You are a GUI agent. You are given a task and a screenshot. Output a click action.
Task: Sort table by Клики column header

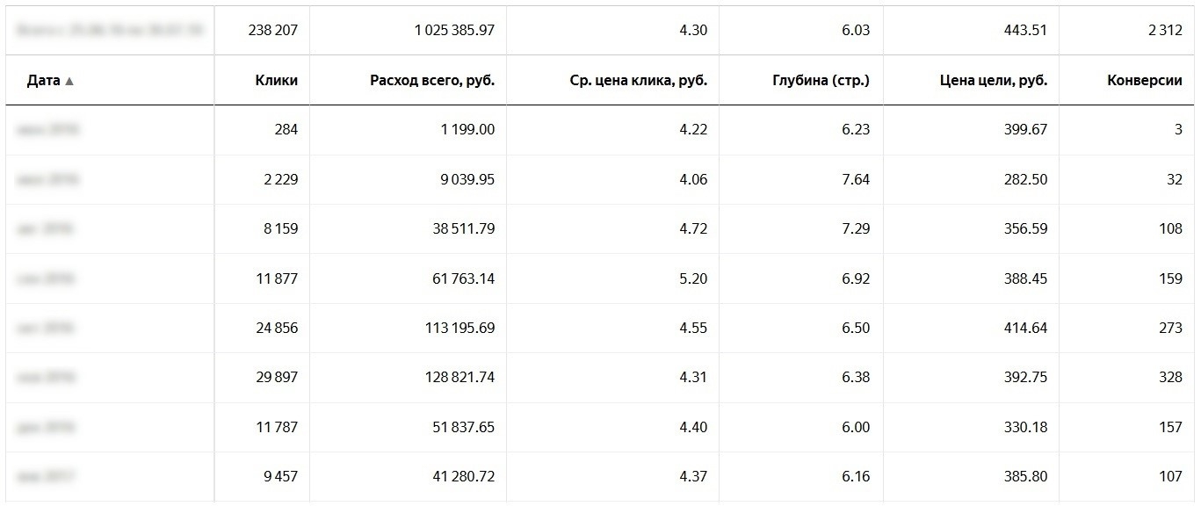[x=277, y=80]
